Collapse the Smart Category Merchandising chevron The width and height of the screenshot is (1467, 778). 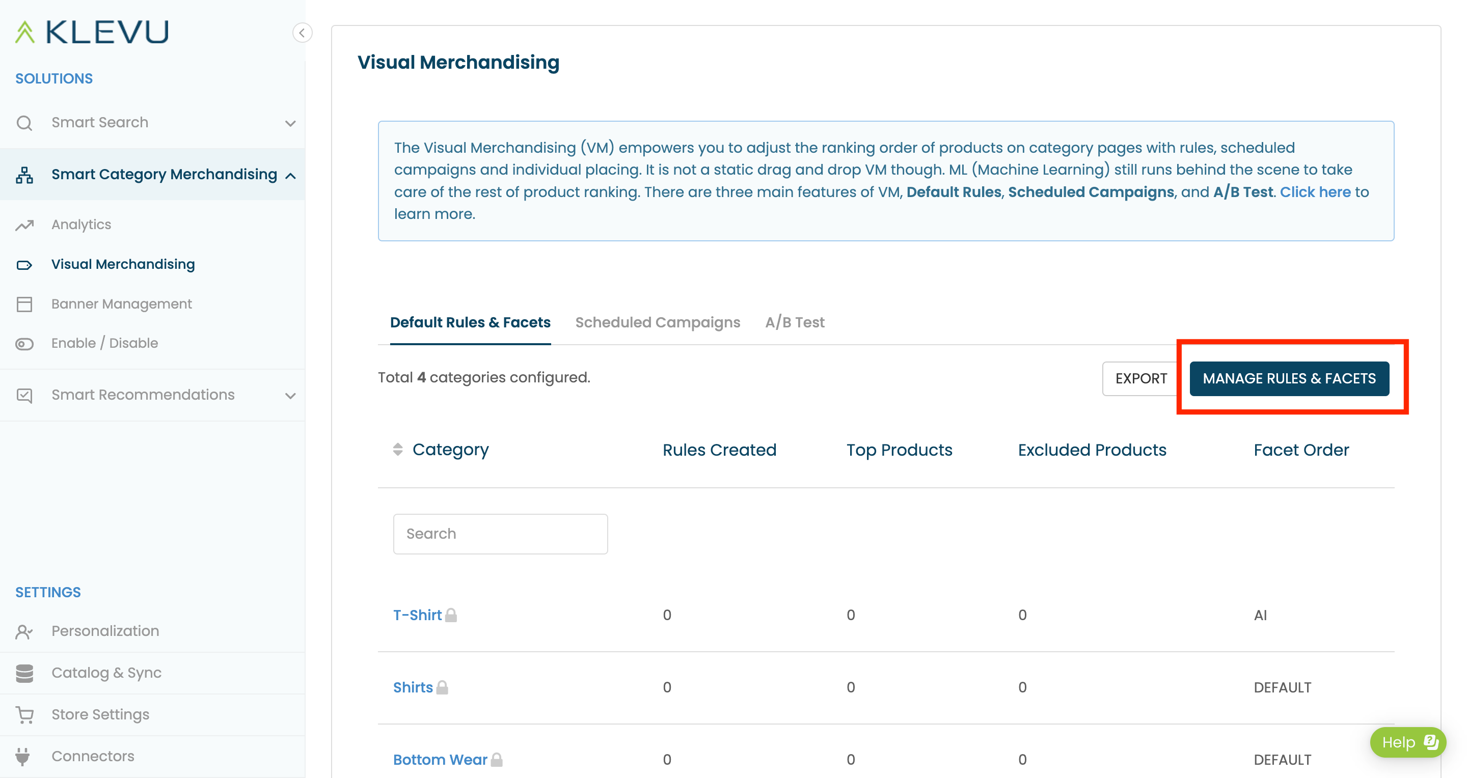[290, 175]
